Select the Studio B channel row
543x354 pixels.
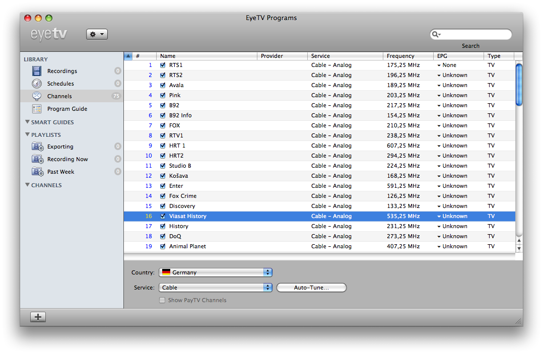point(319,166)
